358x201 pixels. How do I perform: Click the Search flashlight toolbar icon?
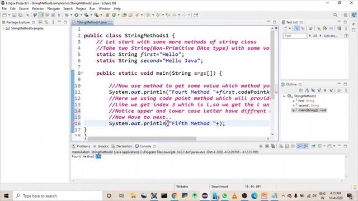pos(137,15)
